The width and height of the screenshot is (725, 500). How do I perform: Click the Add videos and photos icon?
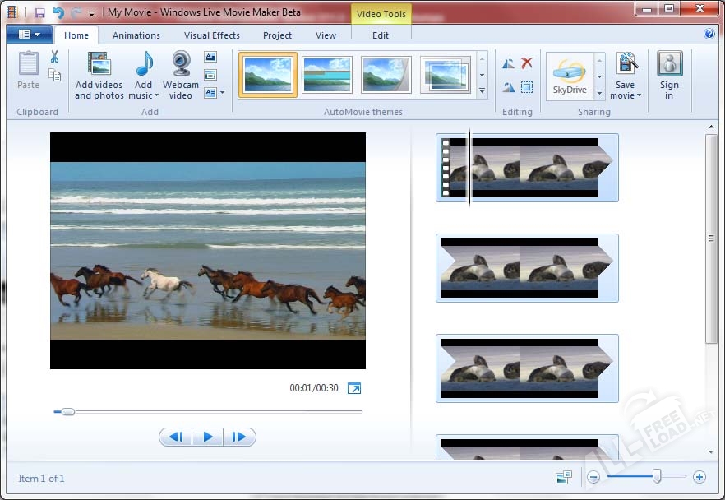point(99,66)
